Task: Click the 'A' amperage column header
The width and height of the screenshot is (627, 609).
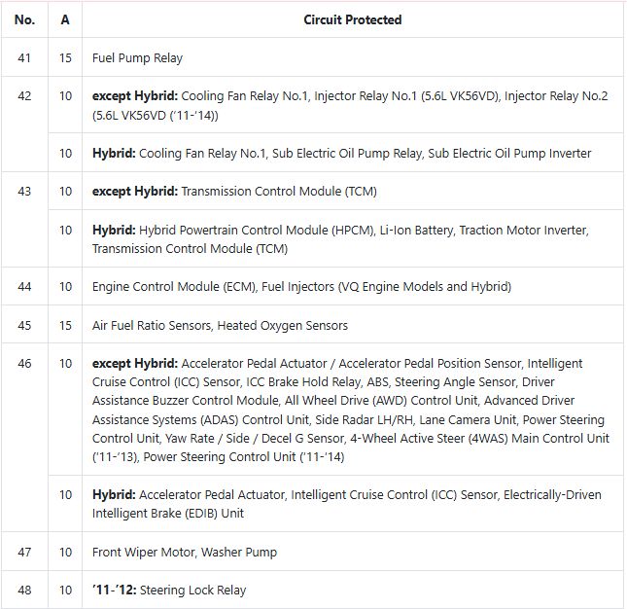Action: [65, 19]
